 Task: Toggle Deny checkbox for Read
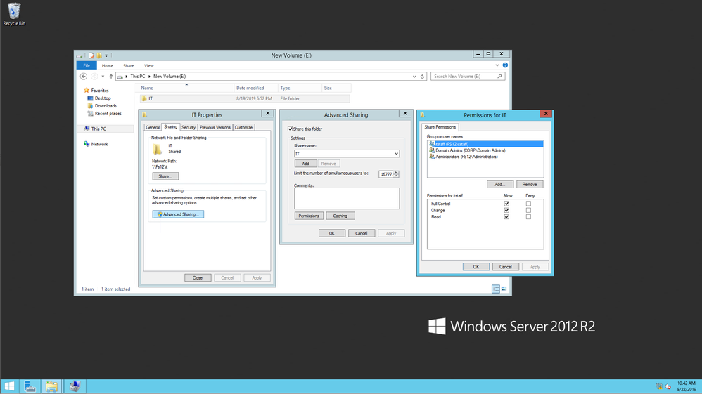tap(528, 217)
